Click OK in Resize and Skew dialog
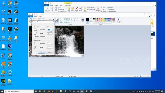165x93 pixels. (42, 53)
